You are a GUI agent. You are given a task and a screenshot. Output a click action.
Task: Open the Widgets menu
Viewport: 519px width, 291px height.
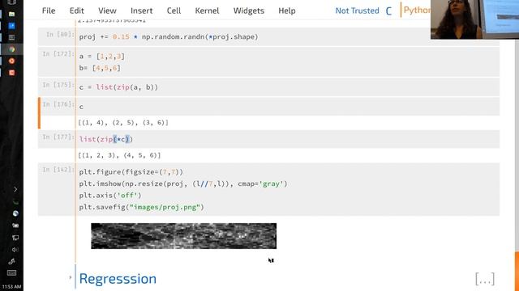coord(249,11)
